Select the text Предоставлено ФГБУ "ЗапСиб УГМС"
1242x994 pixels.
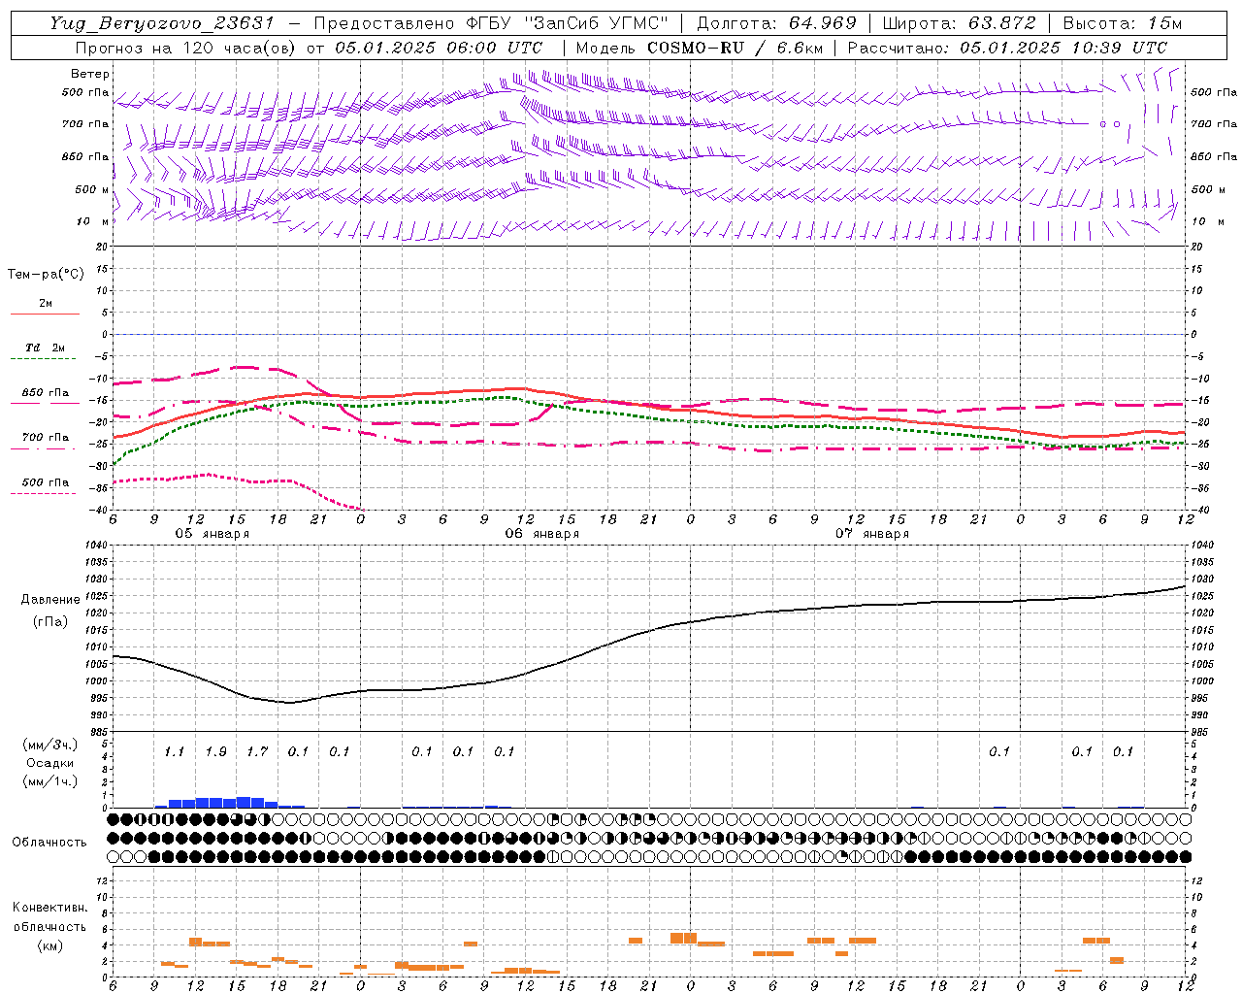(x=492, y=23)
